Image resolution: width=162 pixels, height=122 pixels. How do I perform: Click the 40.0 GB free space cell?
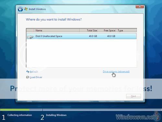[111, 36]
